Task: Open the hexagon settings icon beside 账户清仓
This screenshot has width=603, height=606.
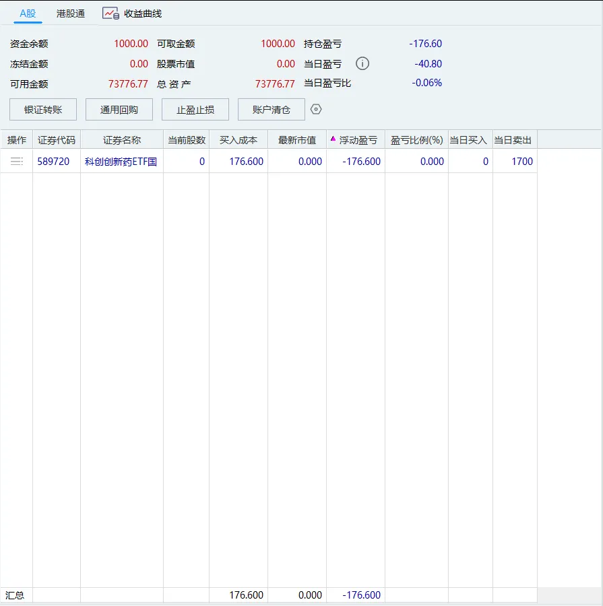Action: (316, 109)
